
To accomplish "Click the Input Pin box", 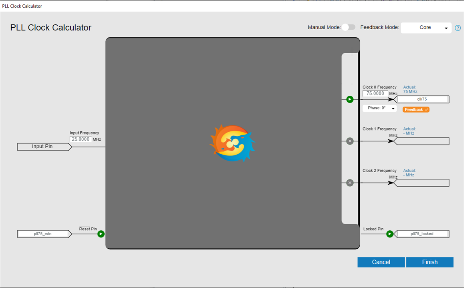I will point(44,147).
